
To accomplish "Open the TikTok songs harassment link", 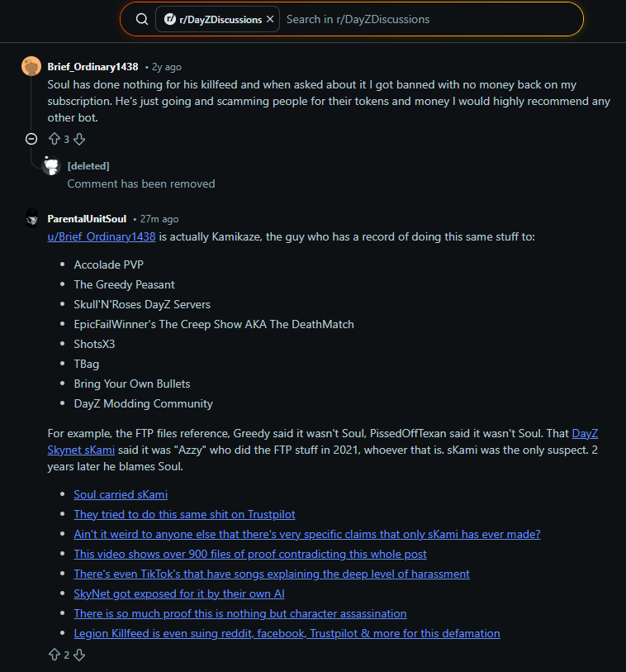I will point(272,574).
